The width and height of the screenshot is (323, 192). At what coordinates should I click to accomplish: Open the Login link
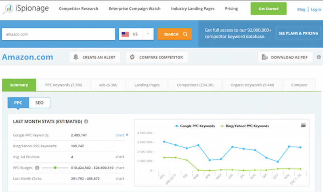click(x=316, y=9)
